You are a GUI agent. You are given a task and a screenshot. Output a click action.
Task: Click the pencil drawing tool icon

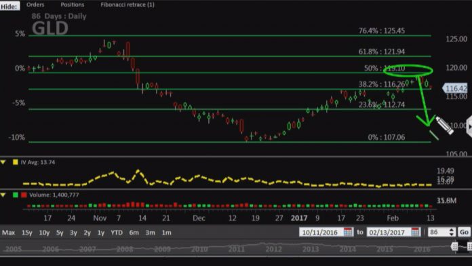[444, 125]
